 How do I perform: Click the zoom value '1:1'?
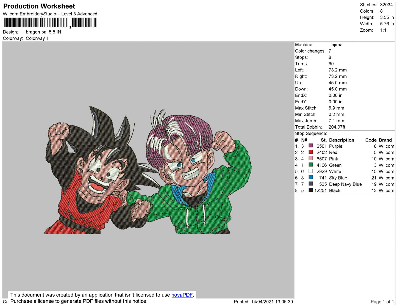pos(383,30)
